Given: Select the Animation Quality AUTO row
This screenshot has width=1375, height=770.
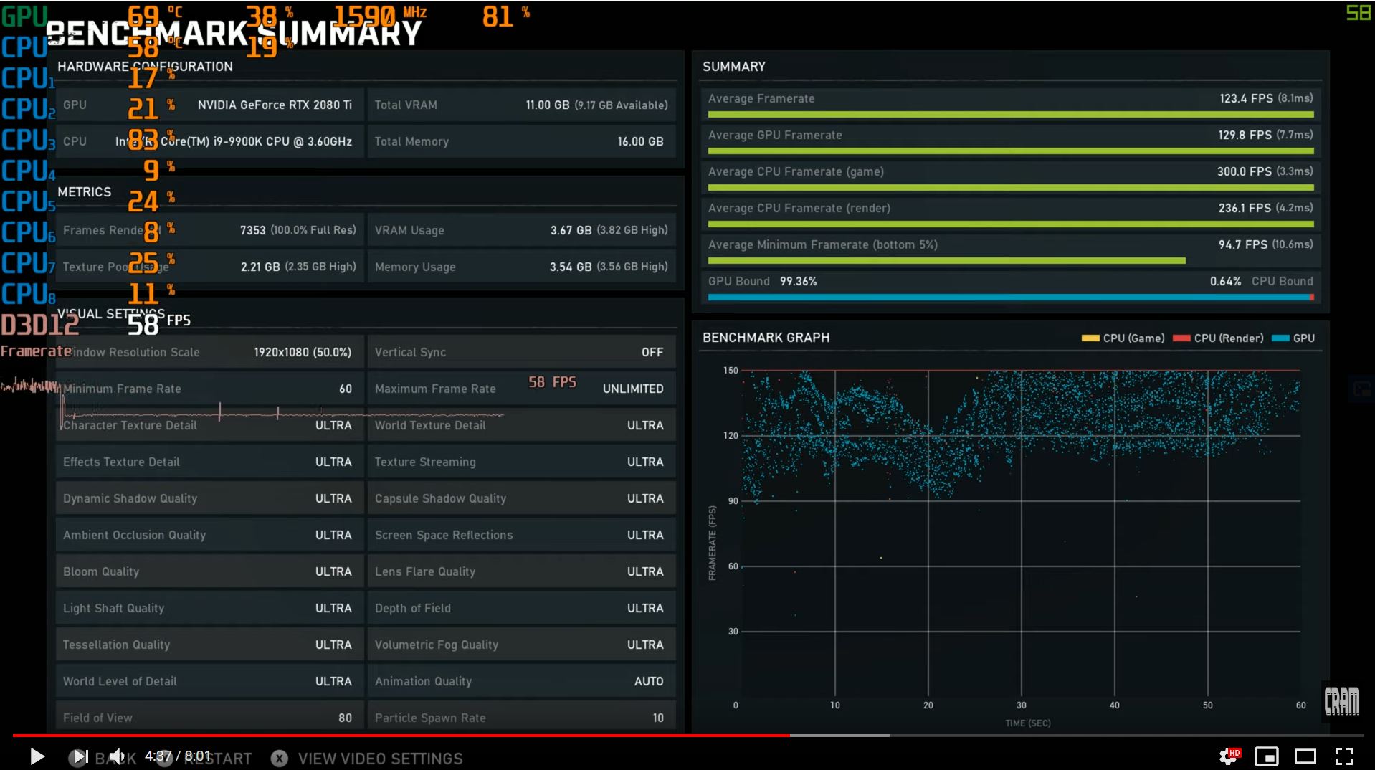Looking at the screenshot, I should 521,681.
